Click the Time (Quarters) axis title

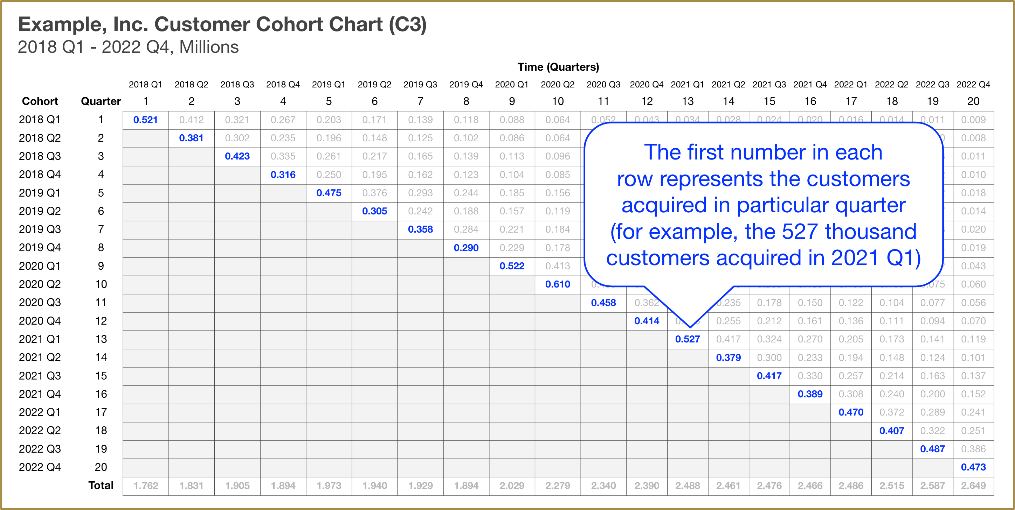558,67
